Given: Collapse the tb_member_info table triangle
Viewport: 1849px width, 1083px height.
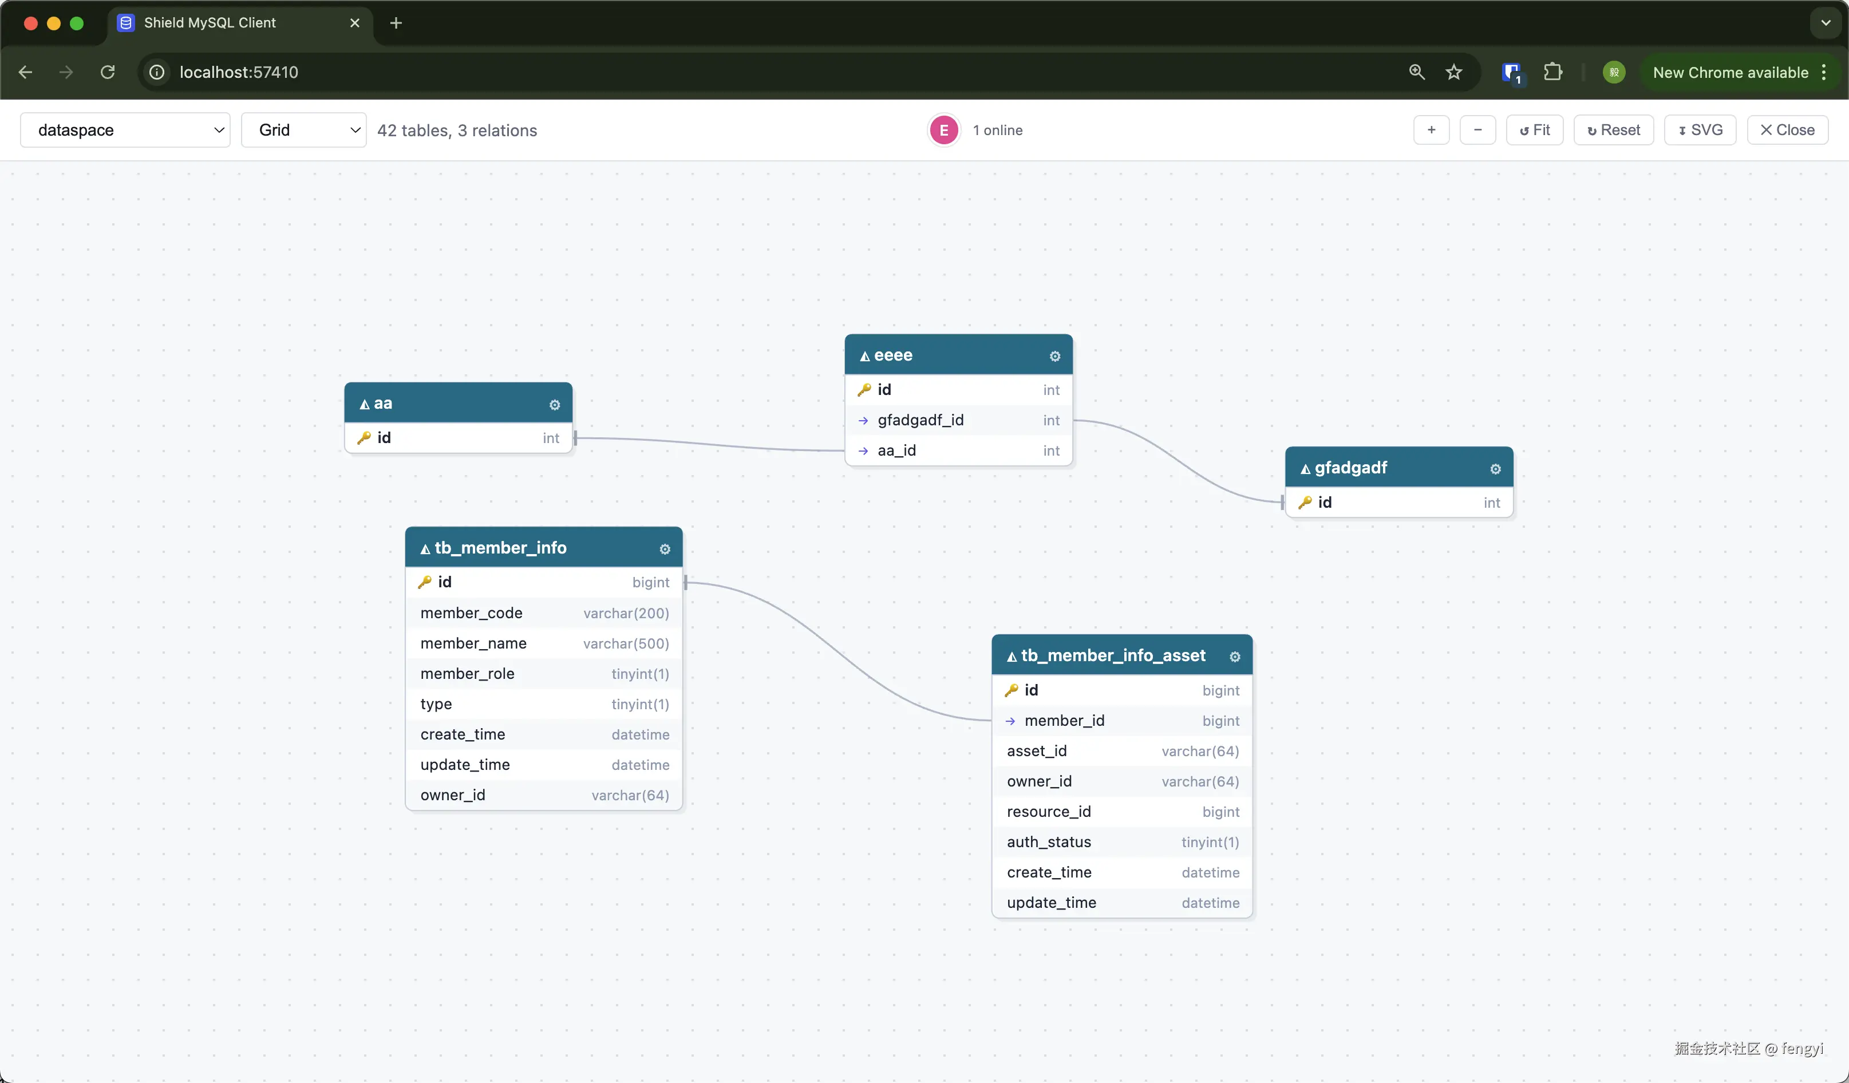Looking at the screenshot, I should click(x=425, y=549).
